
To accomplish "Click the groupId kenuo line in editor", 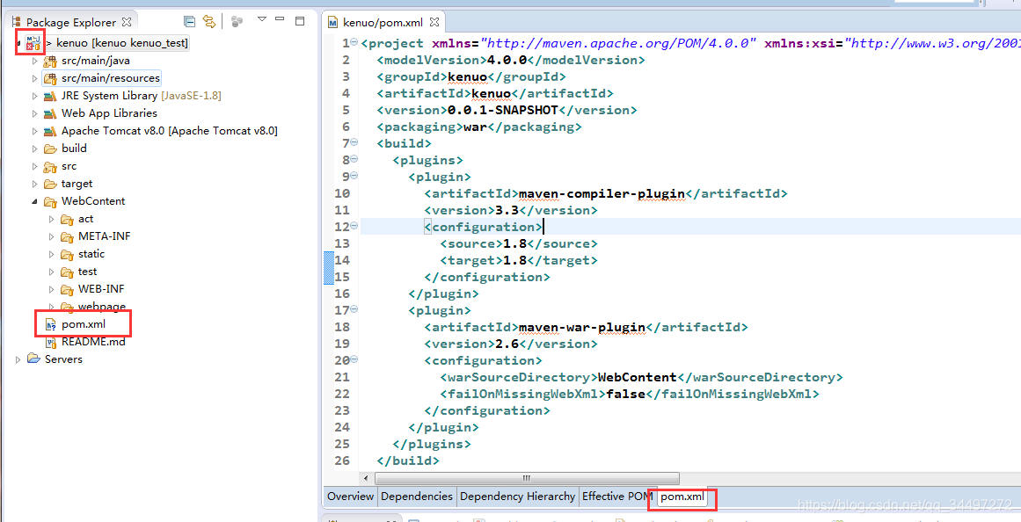I will point(470,76).
